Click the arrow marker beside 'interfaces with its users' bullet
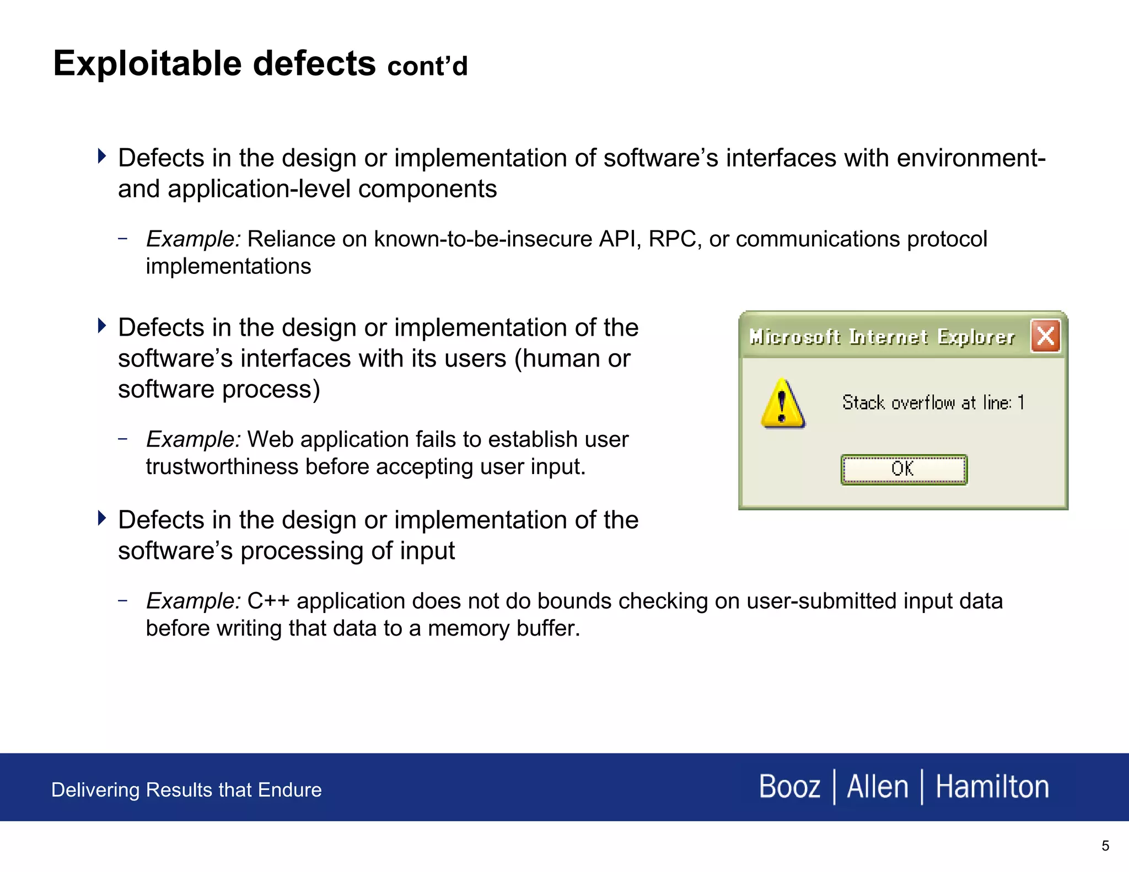 click(102, 325)
